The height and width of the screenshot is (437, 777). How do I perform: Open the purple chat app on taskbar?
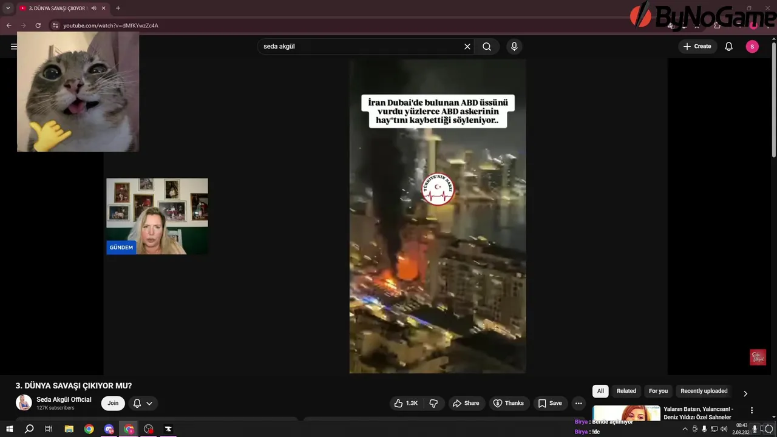tap(109, 429)
